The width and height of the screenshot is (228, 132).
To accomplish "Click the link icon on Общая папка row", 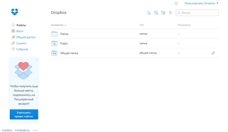I will tap(213, 53).
